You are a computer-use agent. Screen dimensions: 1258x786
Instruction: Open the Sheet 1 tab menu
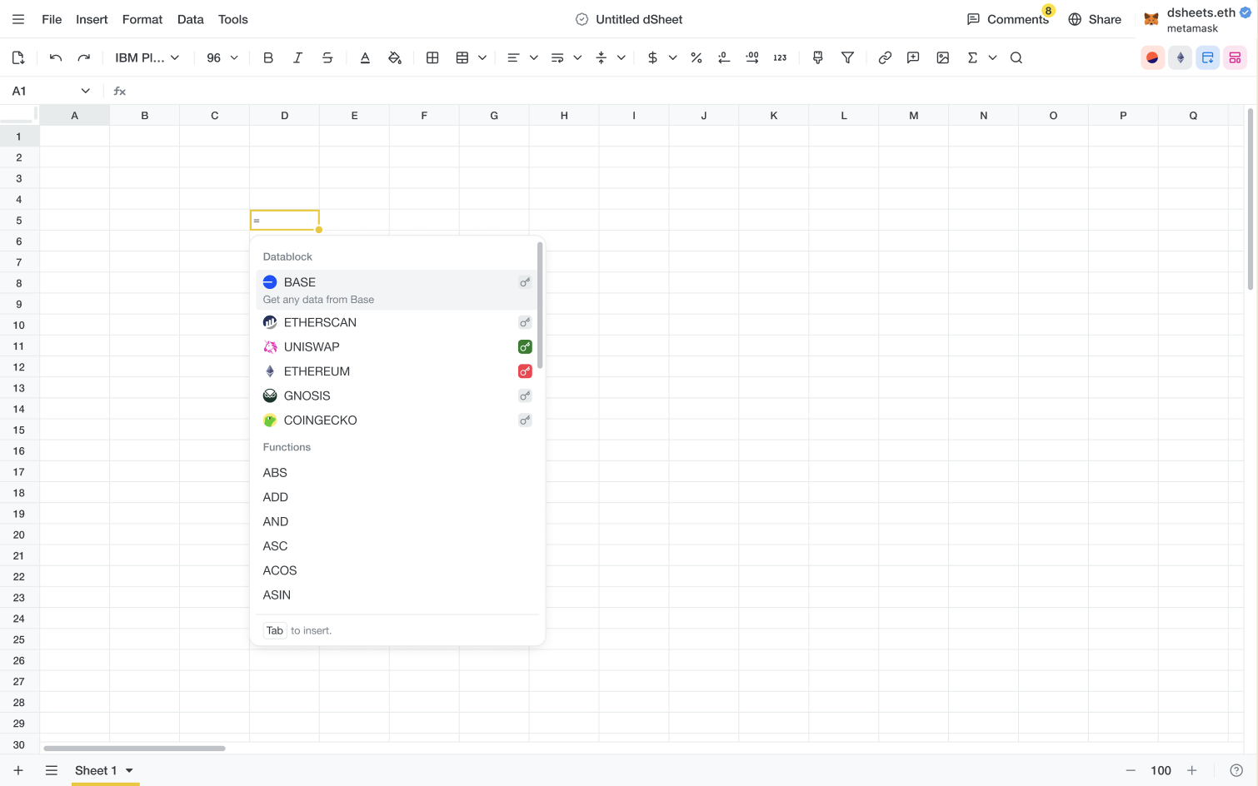(129, 770)
